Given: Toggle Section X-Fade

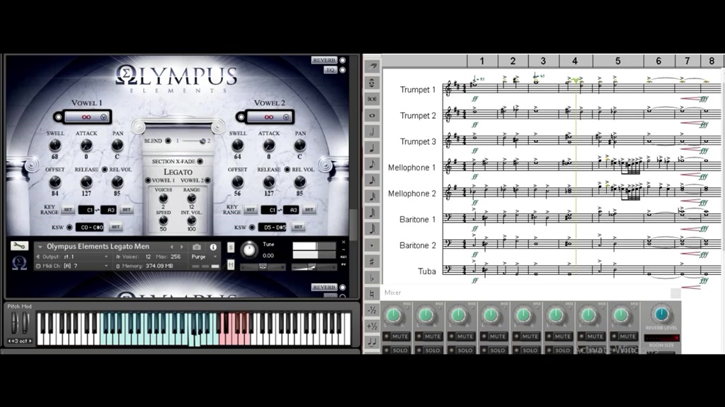Looking at the screenshot, I should (200, 162).
